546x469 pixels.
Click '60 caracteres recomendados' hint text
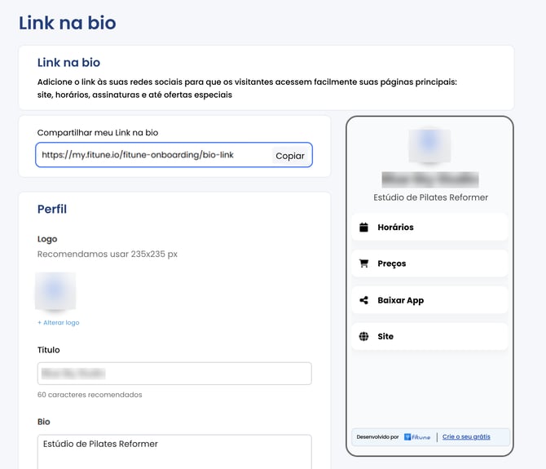click(x=90, y=395)
